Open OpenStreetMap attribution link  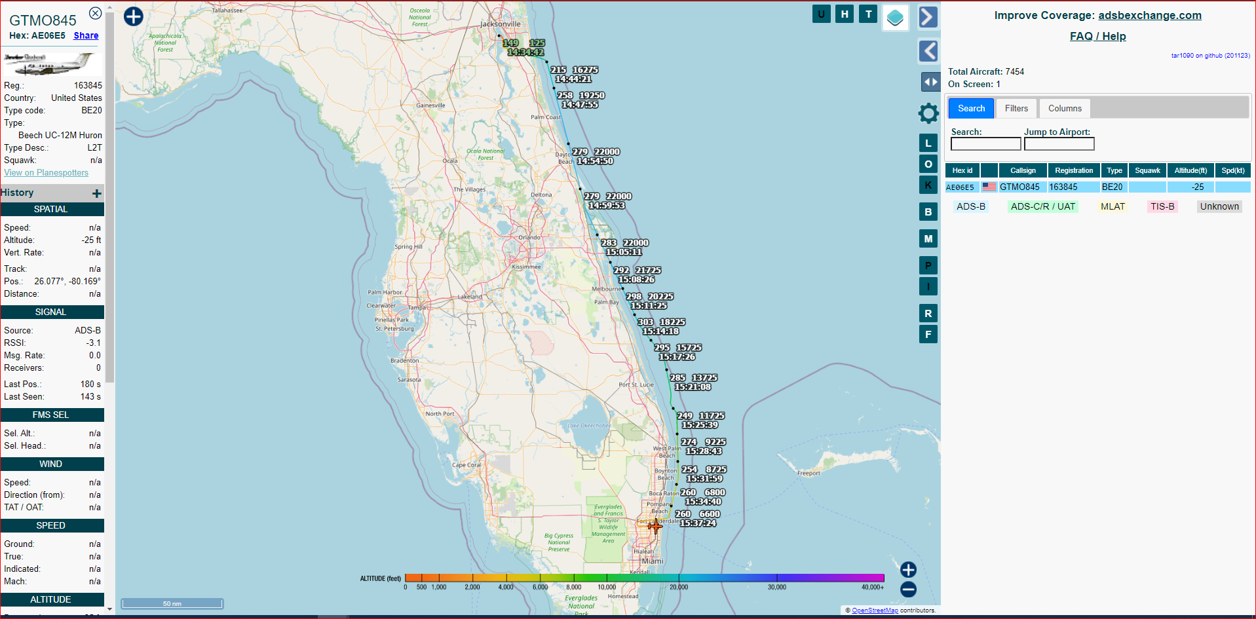pos(875,610)
